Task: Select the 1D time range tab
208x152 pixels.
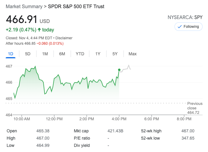Action: [x=11, y=54]
